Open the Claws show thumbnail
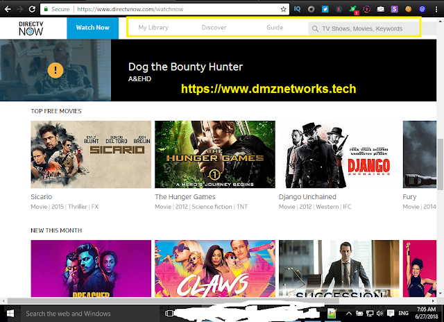444x322 pixels. 215,269
